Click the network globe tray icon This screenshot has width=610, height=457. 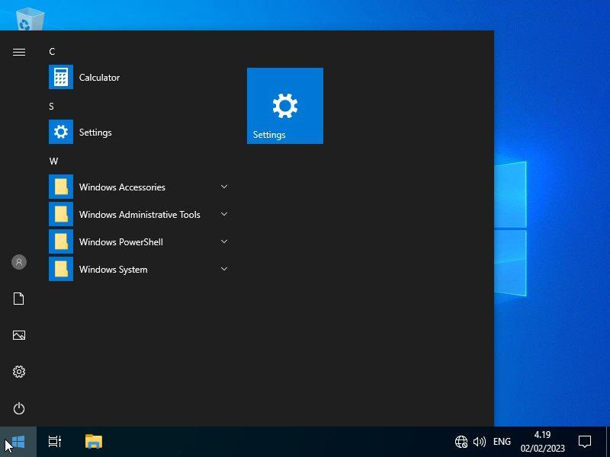(x=461, y=442)
